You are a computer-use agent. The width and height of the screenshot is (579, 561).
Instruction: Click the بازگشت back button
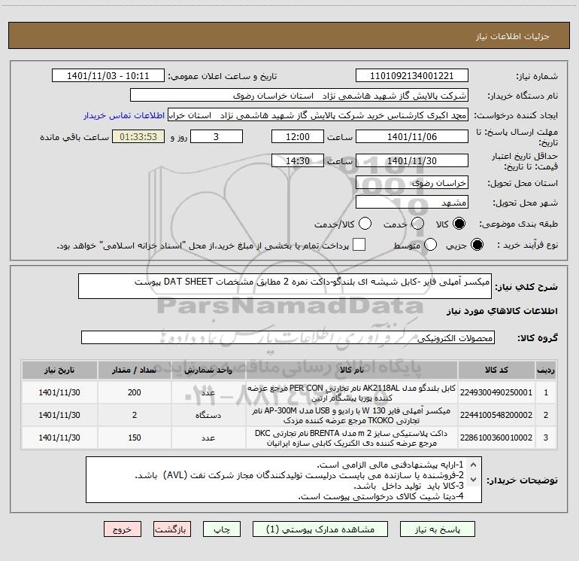tap(172, 529)
